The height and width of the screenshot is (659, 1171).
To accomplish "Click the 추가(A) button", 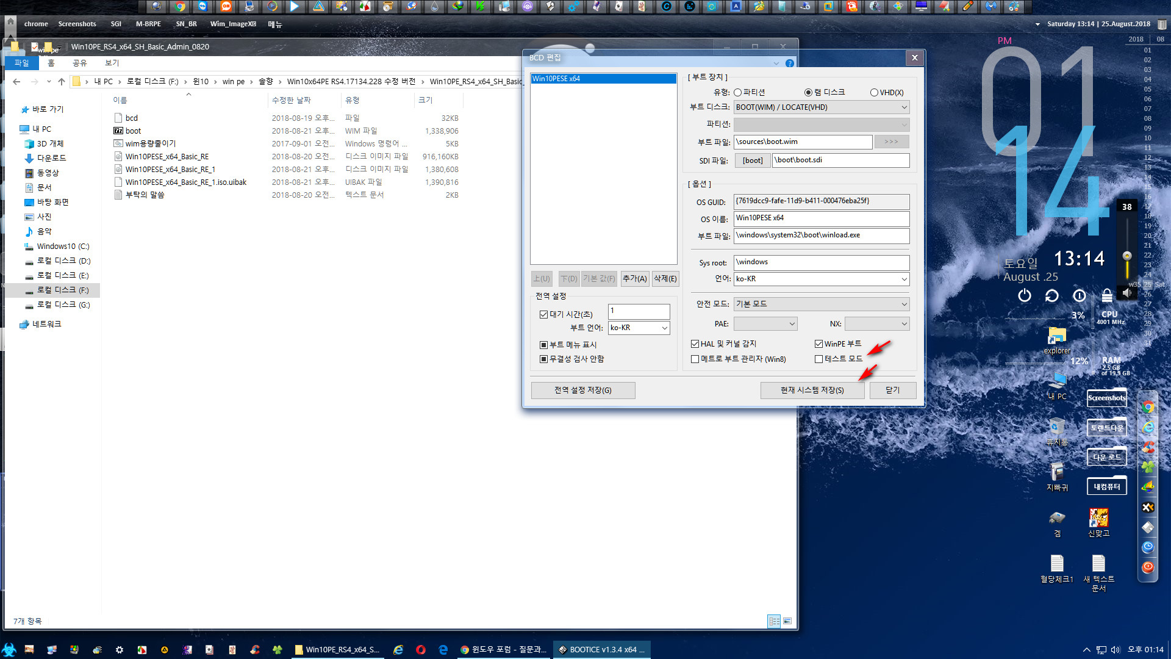I will [635, 279].
